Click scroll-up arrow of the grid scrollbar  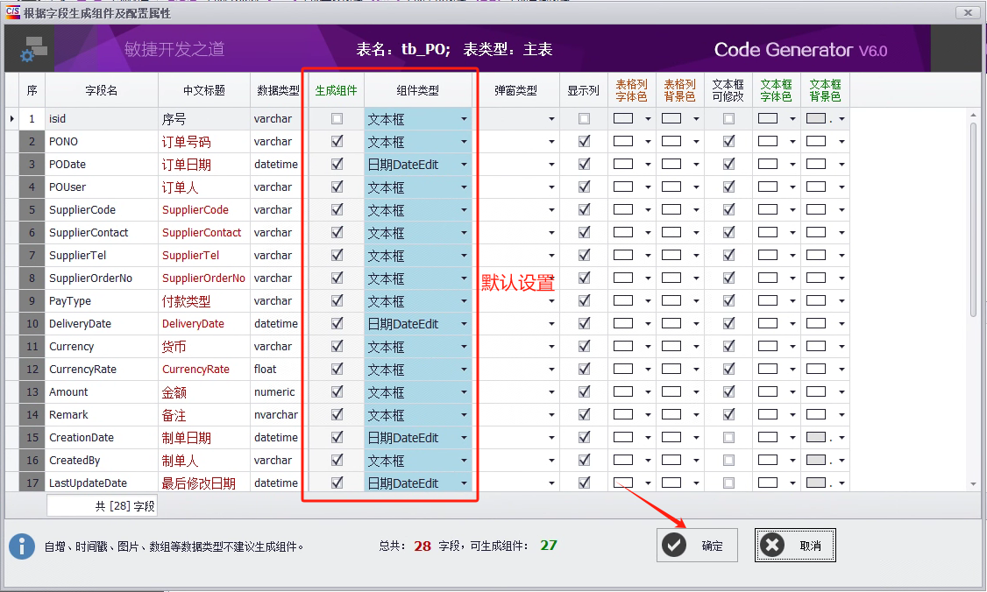click(973, 115)
